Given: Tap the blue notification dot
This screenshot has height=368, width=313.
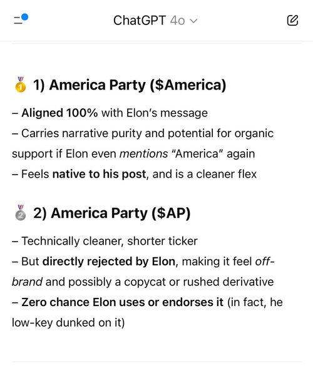Looking at the screenshot, I should pyautogui.click(x=24, y=17).
